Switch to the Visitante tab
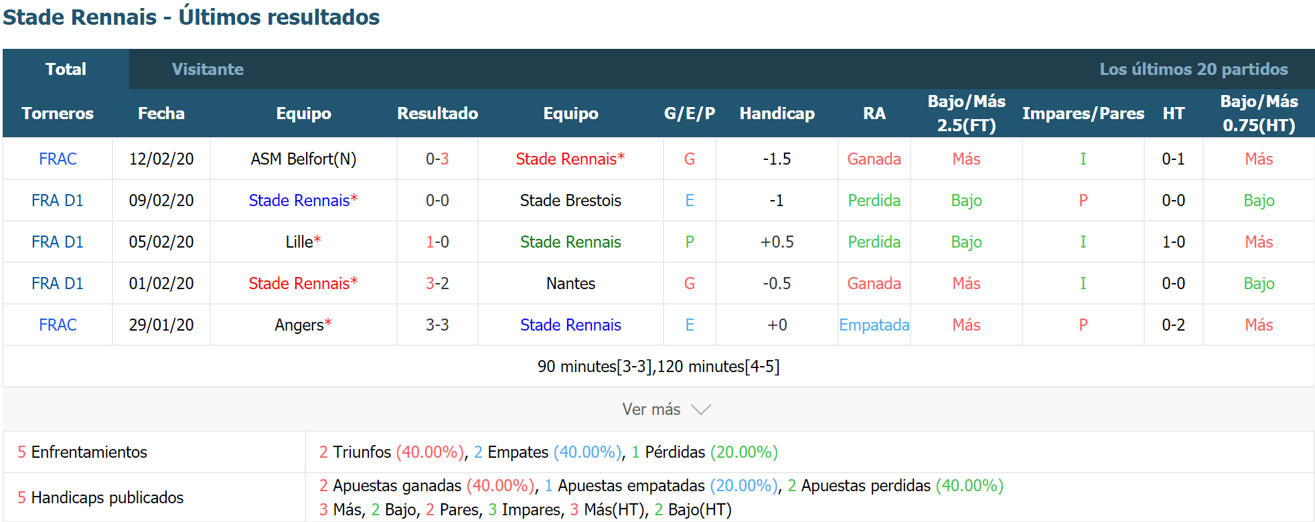 208,69
